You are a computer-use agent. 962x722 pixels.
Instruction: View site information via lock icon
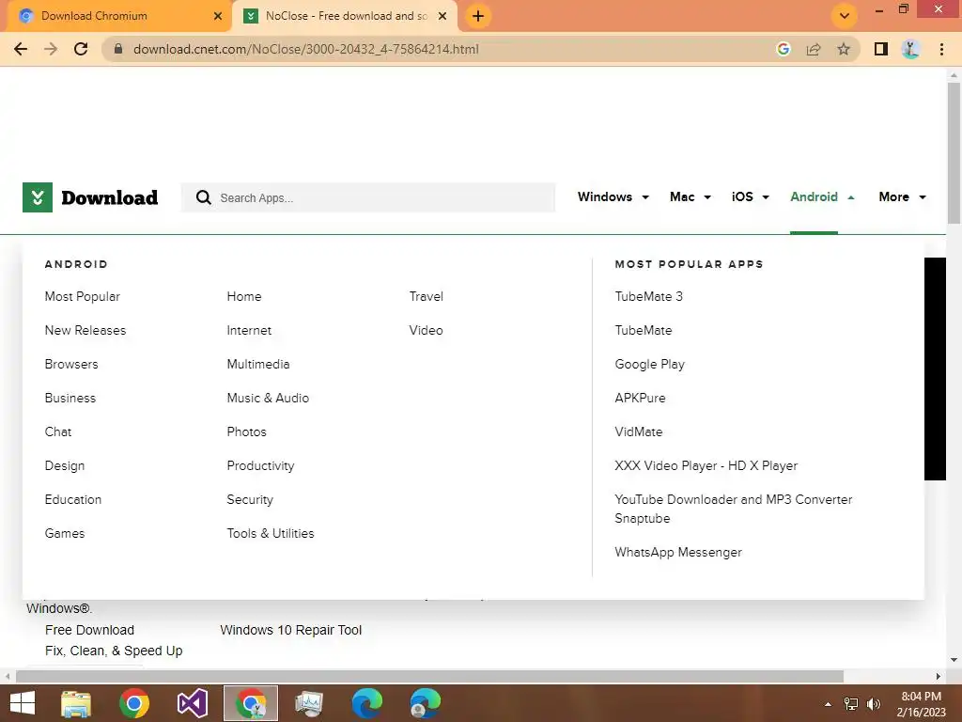point(117,49)
